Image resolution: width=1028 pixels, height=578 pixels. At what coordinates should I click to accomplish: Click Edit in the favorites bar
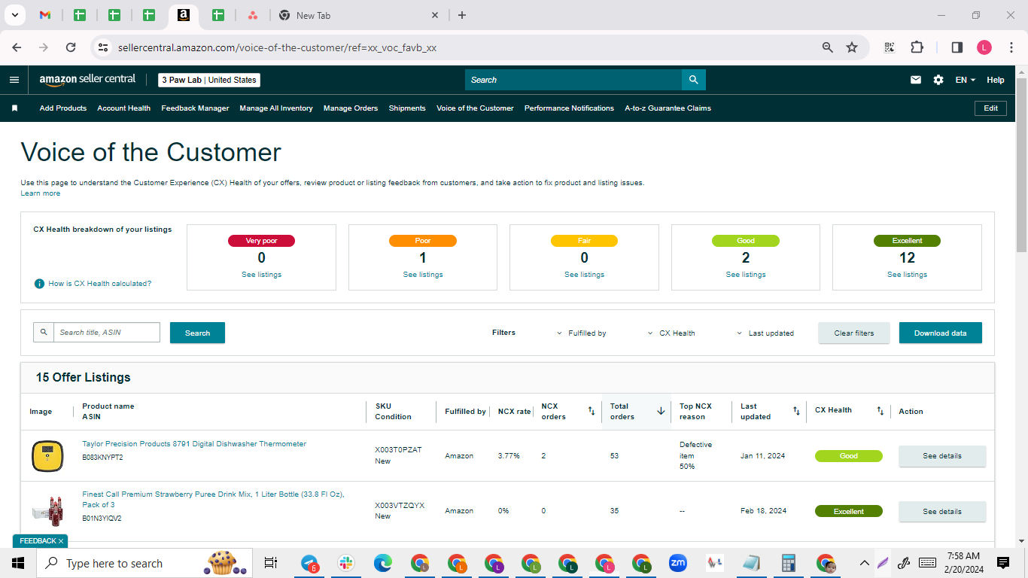[991, 108]
